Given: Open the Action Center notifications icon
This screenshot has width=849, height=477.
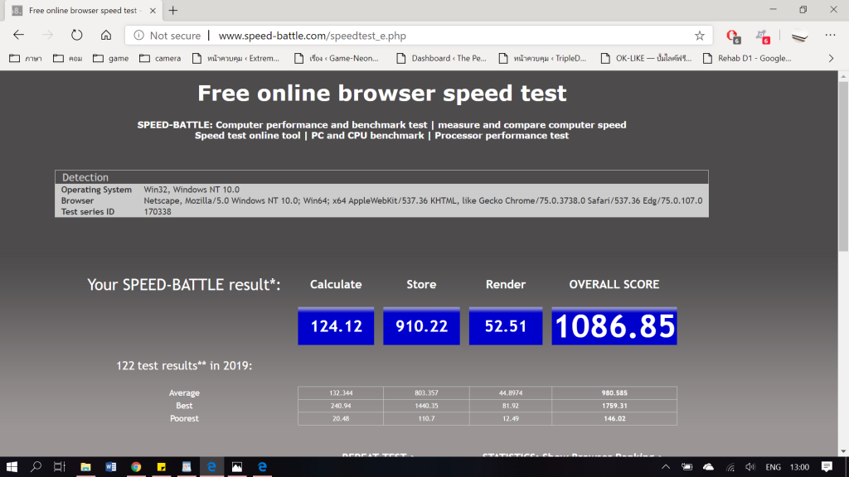Looking at the screenshot, I should (827, 467).
